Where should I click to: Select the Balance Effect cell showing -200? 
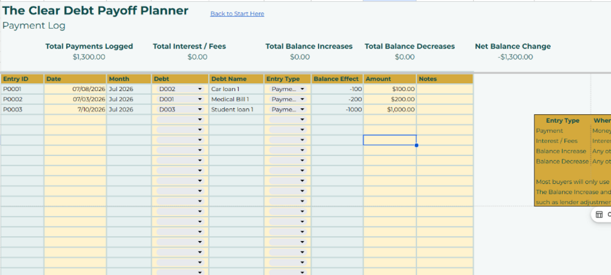337,99
